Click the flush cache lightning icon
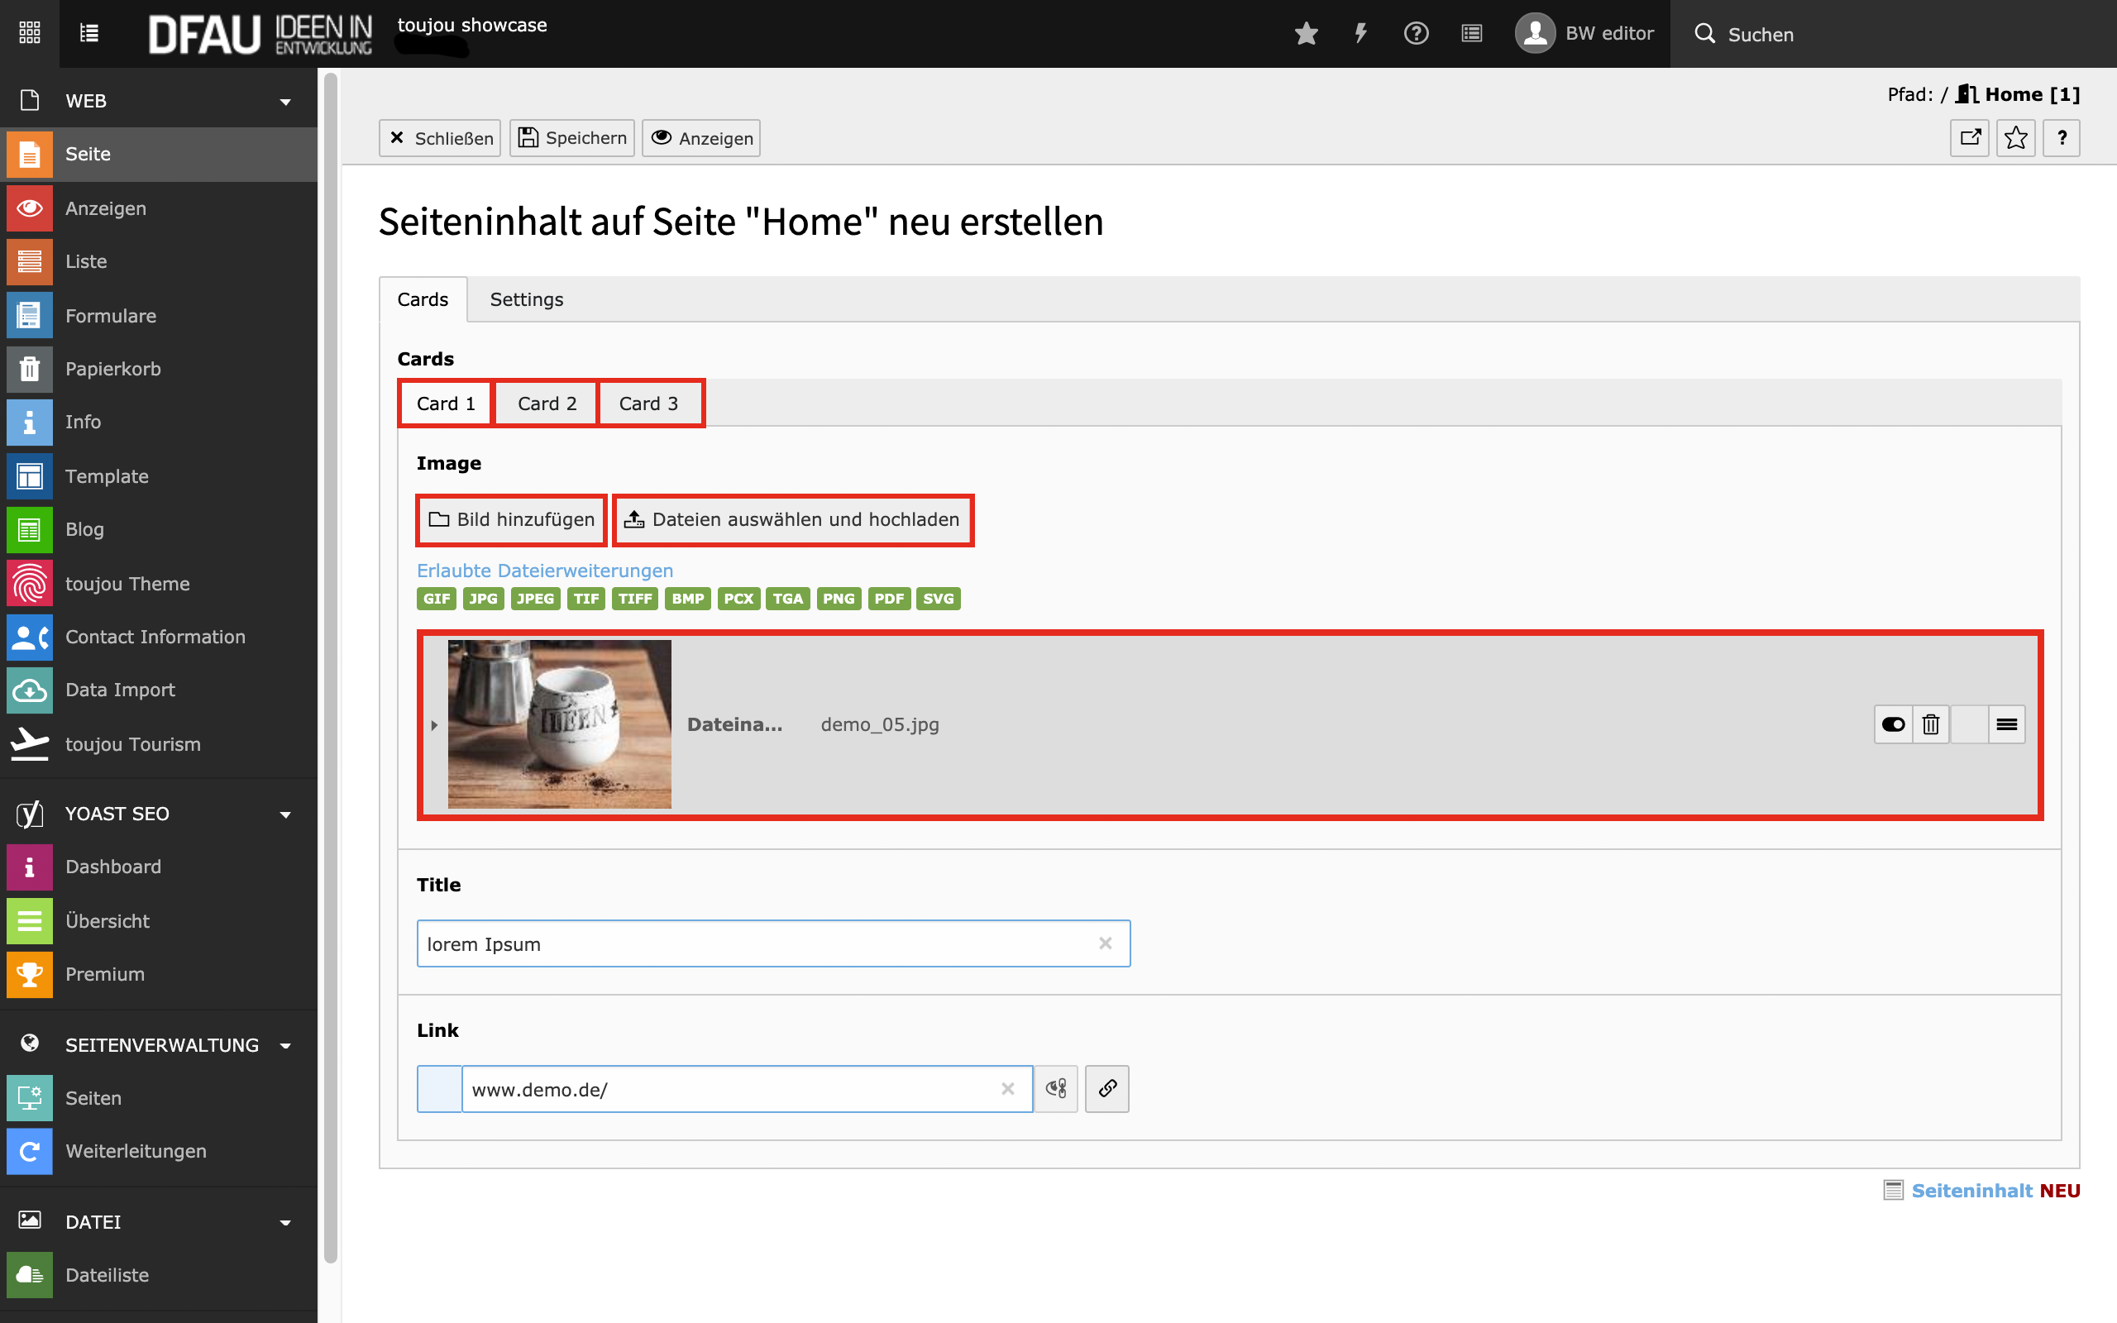Image resolution: width=2117 pixels, height=1323 pixels. pyautogui.click(x=1360, y=33)
